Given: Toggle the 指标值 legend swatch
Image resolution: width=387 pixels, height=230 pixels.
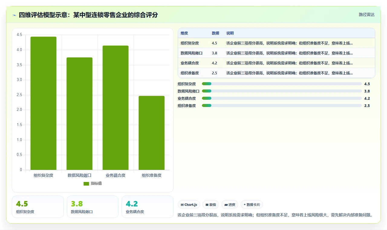Looking at the screenshot, I should (86, 183).
